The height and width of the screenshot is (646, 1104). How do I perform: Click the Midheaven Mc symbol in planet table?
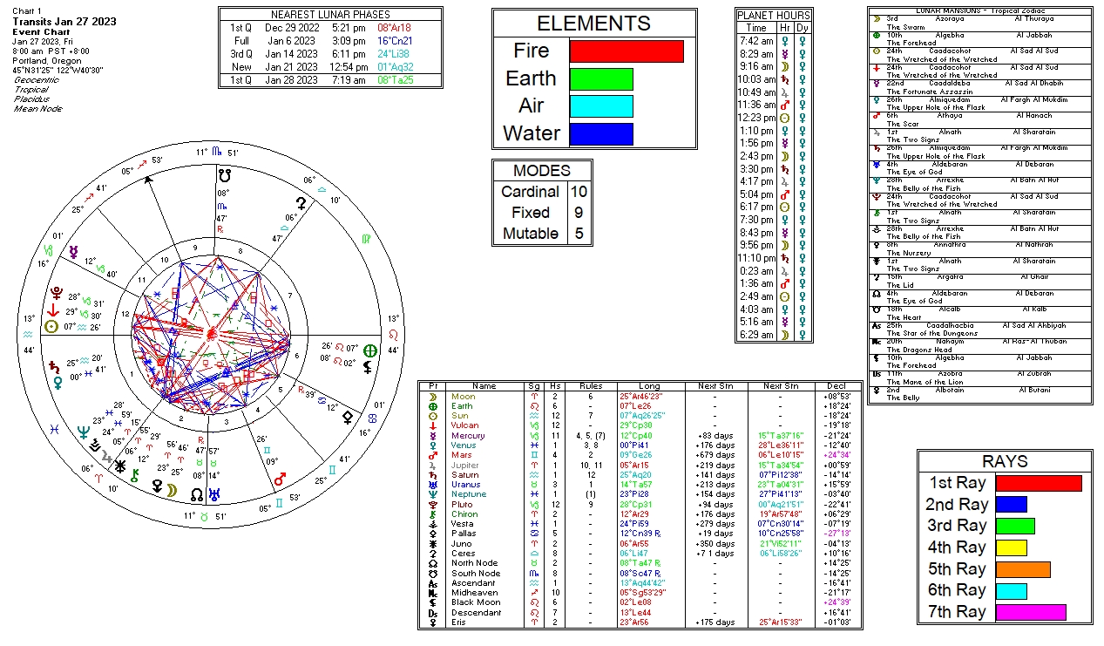(433, 593)
